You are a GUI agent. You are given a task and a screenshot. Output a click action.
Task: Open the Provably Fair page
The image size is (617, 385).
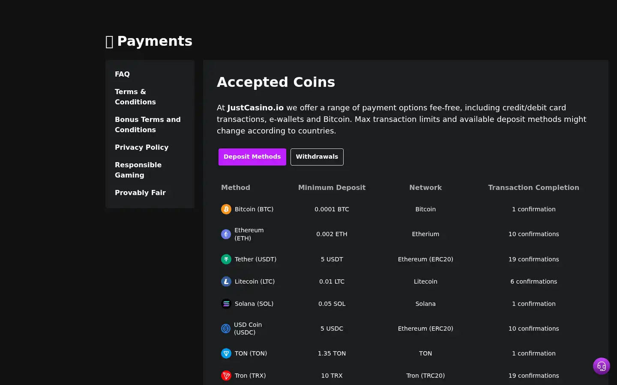coord(140,192)
